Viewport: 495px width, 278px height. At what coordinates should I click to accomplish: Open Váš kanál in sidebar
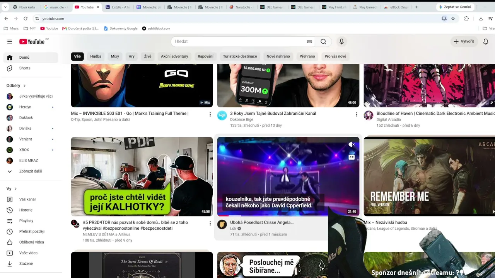pyautogui.click(x=31, y=200)
